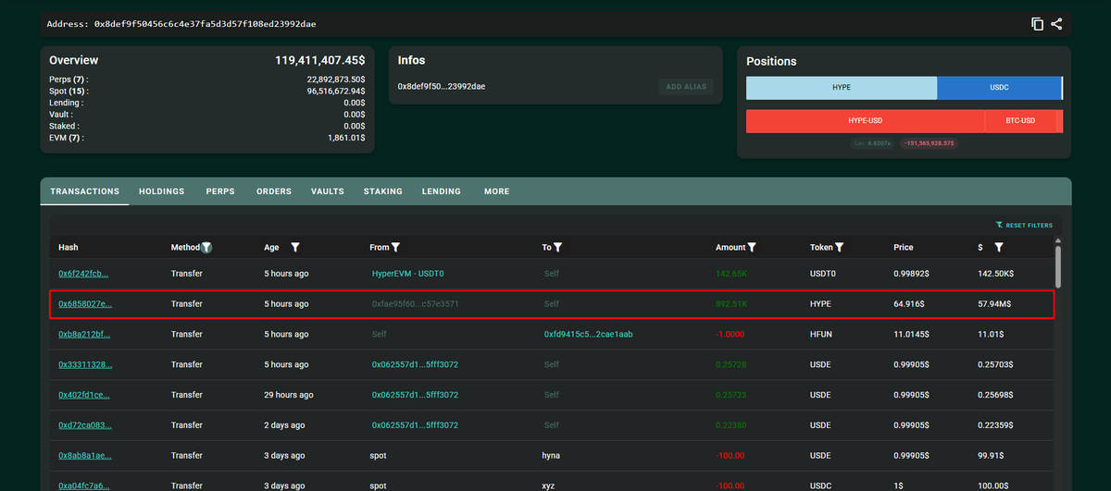
Task: Open the Lending tab
Action: (x=442, y=191)
